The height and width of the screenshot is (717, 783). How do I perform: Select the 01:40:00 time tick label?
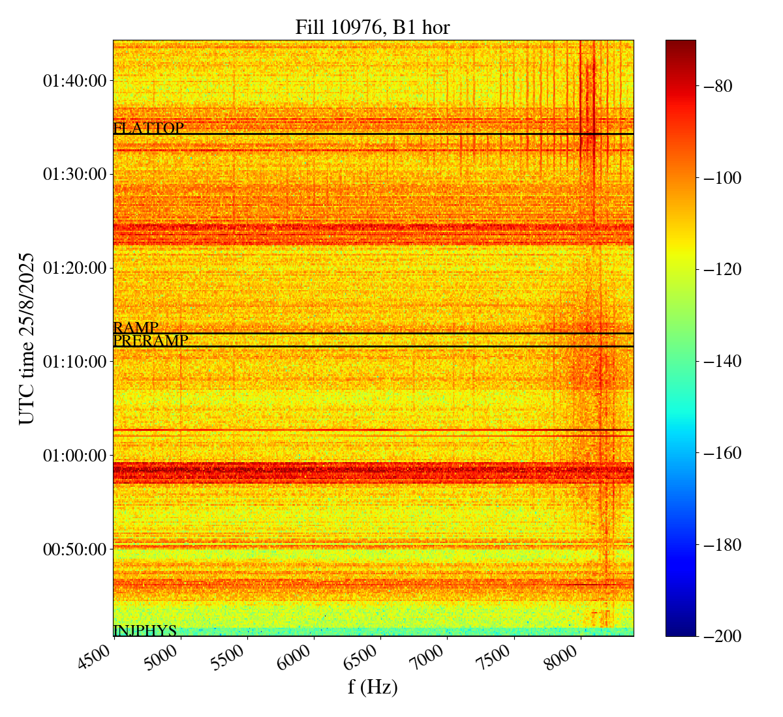(74, 81)
